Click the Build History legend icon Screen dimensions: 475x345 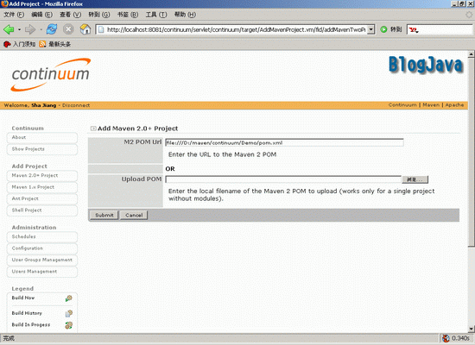69,313
